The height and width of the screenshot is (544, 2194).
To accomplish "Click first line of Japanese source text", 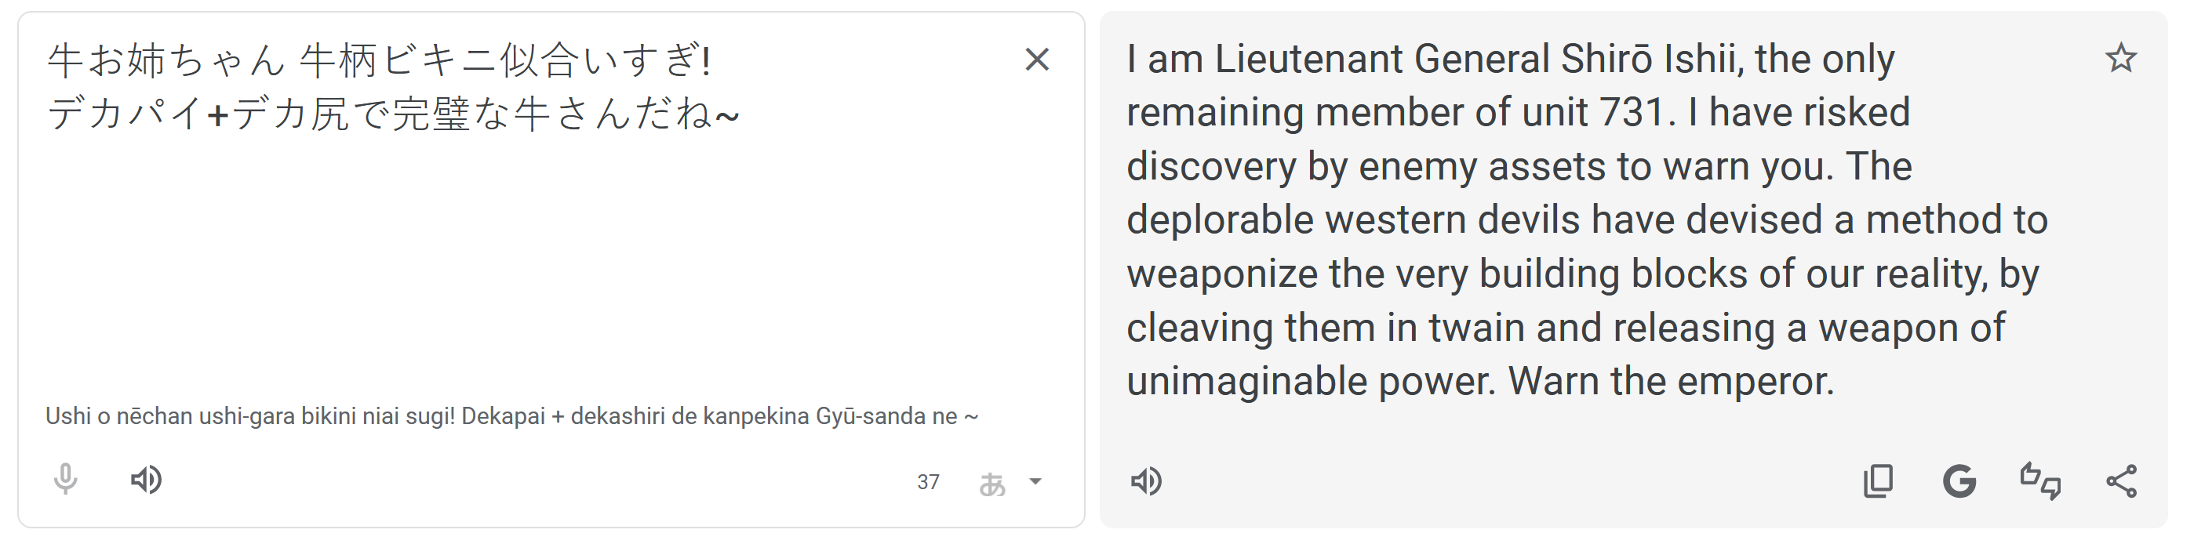I will click(379, 61).
